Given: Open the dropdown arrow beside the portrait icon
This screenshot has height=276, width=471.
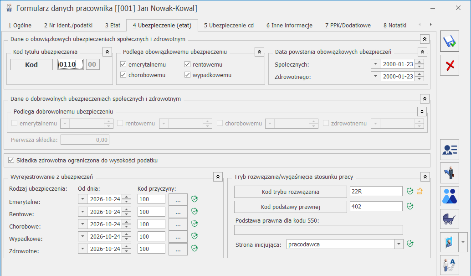Looking at the screenshot, I should click(x=463, y=242).
